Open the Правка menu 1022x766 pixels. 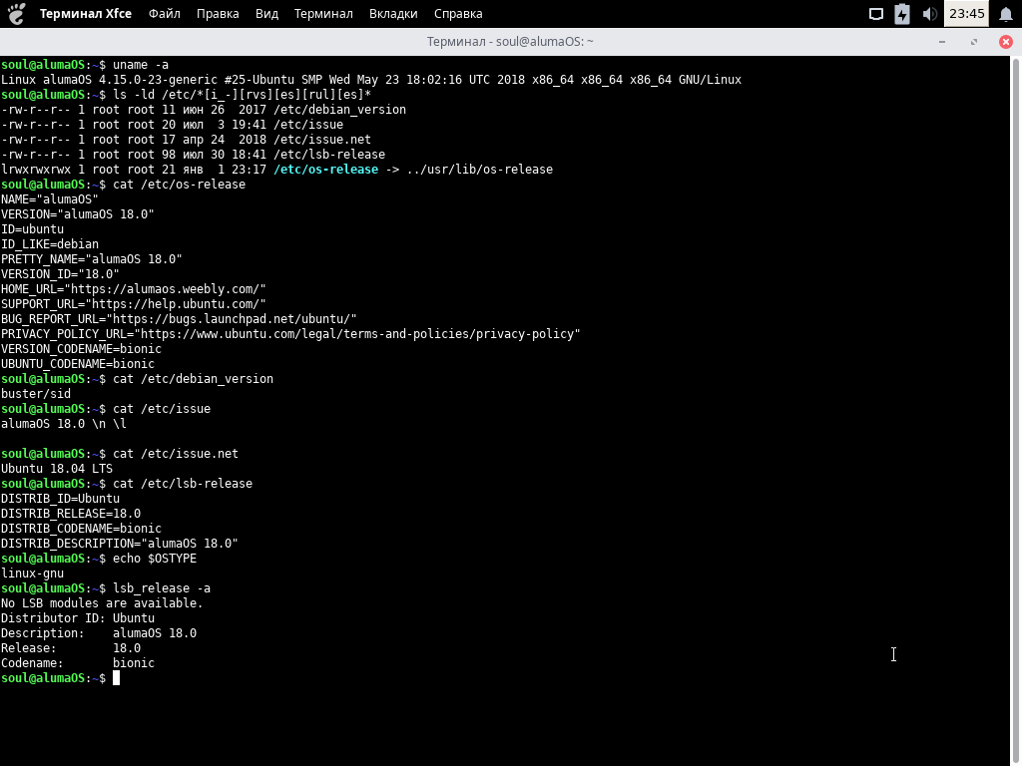[218, 14]
